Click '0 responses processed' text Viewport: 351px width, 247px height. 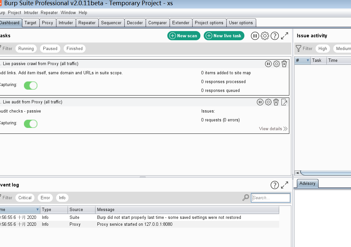coord(223,82)
